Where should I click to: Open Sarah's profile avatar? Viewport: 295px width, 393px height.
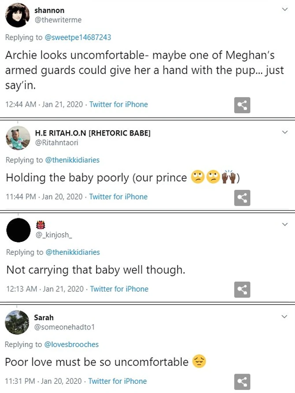(17, 322)
